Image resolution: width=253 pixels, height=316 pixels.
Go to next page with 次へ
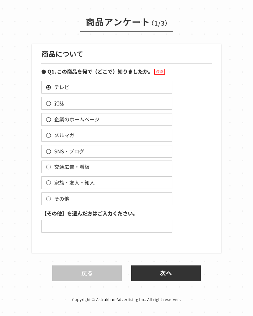click(x=166, y=273)
